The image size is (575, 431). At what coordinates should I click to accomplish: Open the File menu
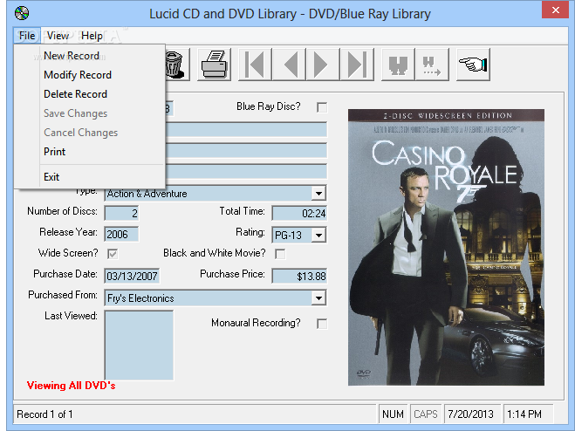[x=27, y=36]
